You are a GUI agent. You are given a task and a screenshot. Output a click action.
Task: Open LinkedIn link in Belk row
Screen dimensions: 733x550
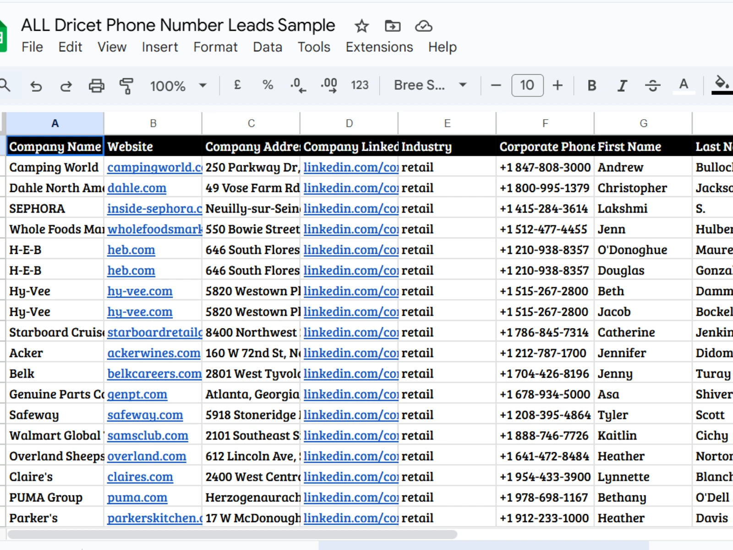(x=350, y=374)
